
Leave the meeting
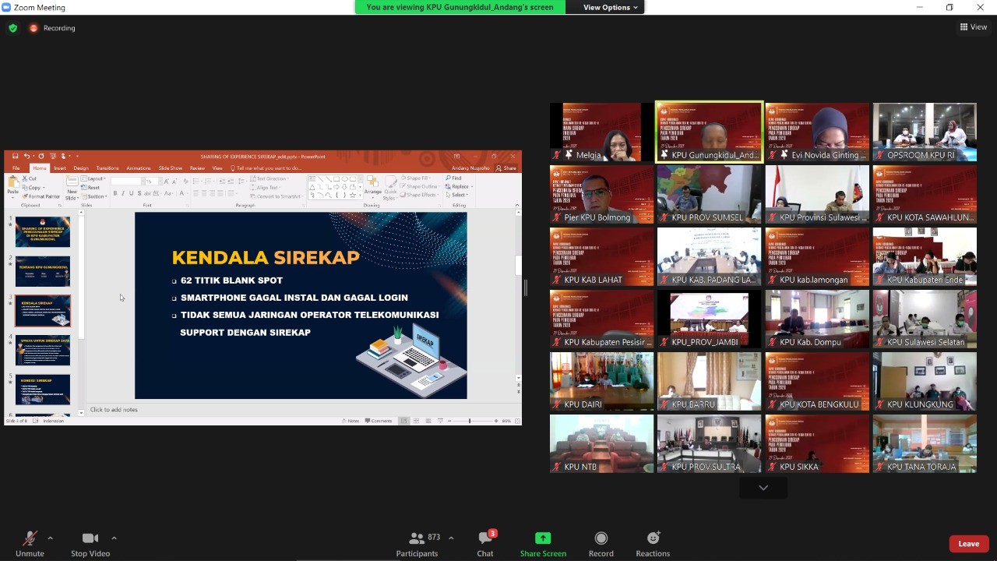click(x=968, y=544)
